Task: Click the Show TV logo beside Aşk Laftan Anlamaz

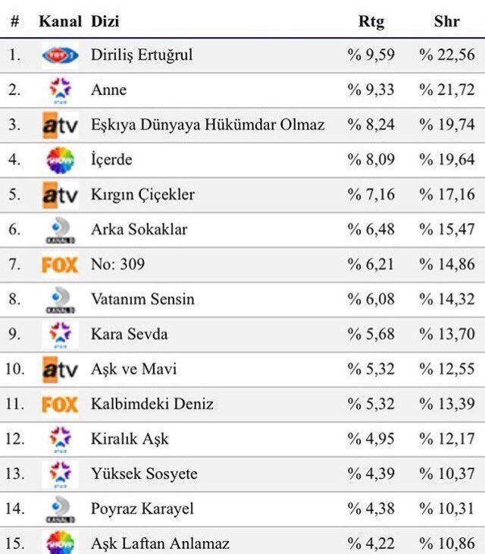Action: (x=60, y=543)
